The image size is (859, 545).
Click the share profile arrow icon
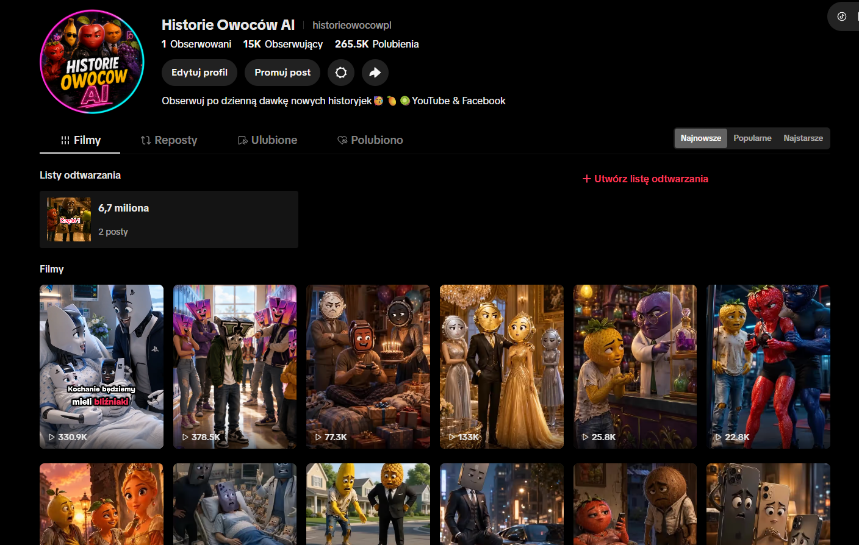point(375,73)
